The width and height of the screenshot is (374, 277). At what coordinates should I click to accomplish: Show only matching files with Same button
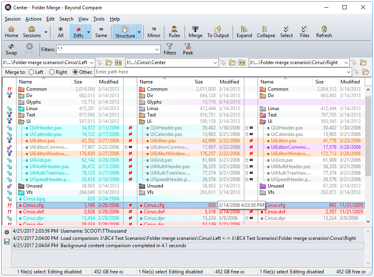pos(101,31)
